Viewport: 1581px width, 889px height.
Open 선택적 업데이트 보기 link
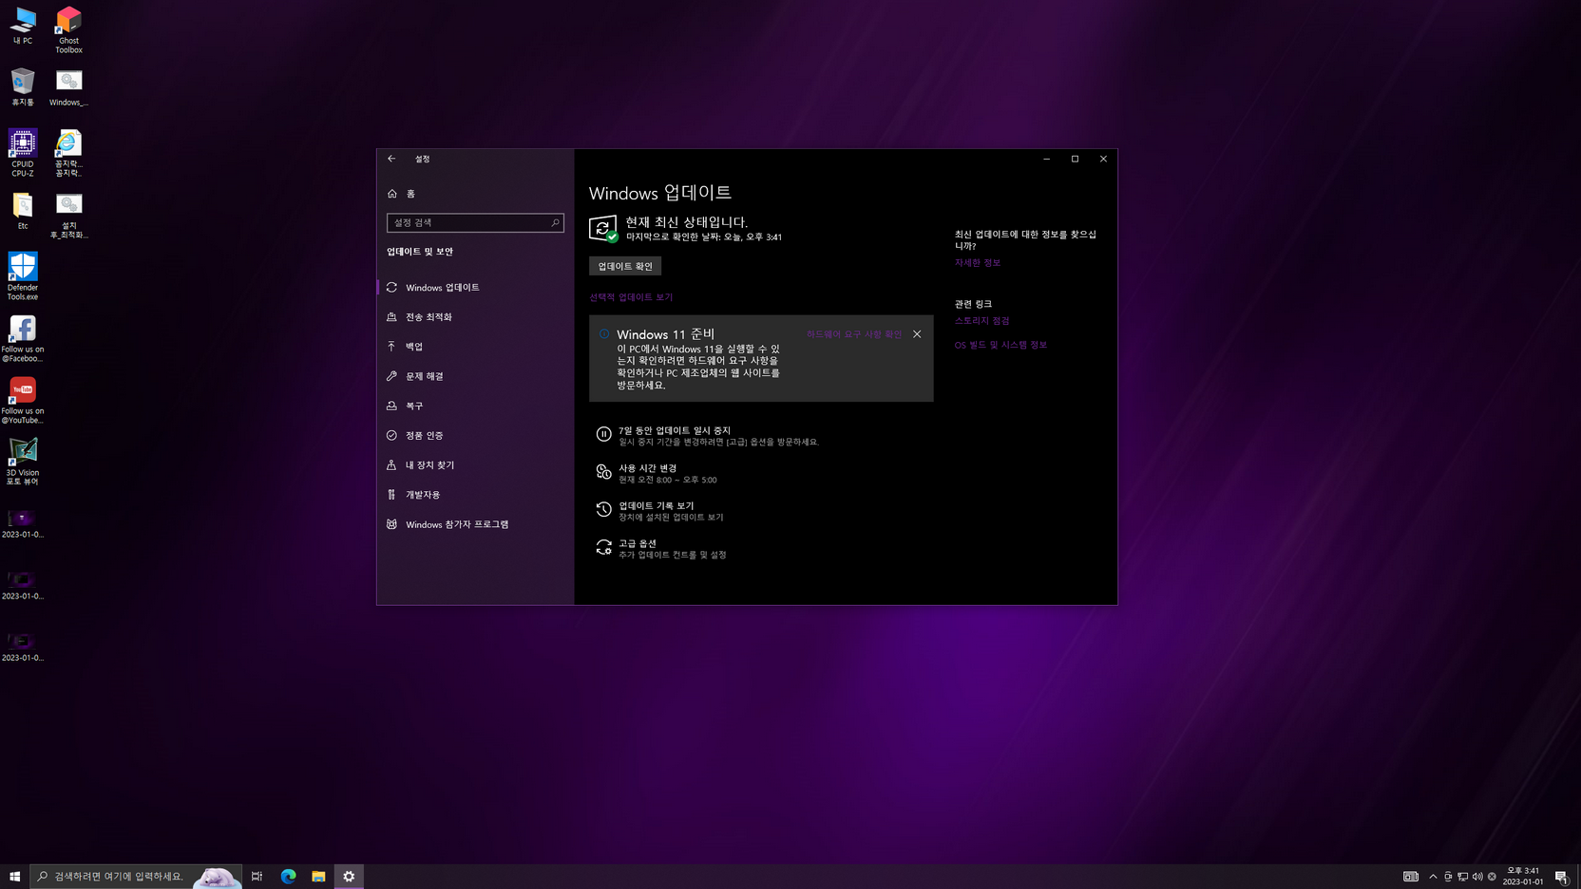pos(631,297)
